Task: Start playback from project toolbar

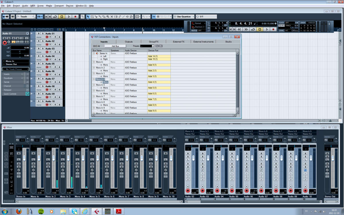Action: pos(69,17)
